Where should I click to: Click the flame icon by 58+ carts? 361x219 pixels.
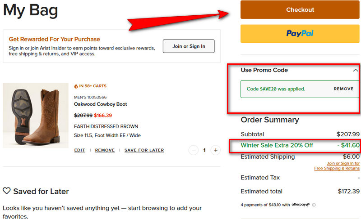(76, 86)
